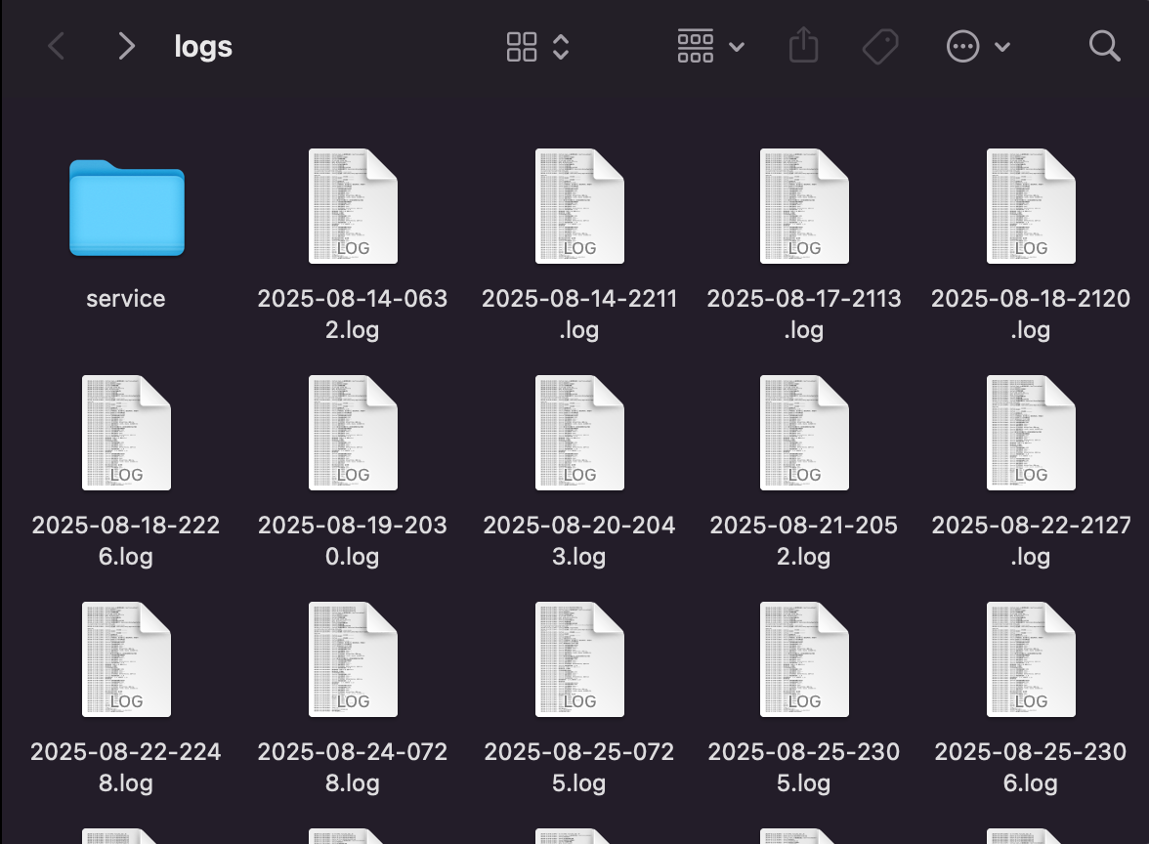Click the 2025-08-25-2305.log filename label

pyautogui.click(x=804, y=767)
